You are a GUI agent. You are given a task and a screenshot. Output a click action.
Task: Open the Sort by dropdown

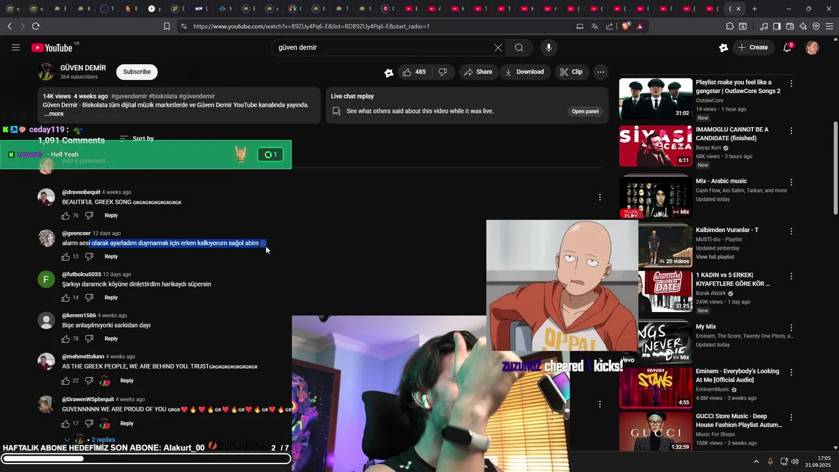(137, 138)
